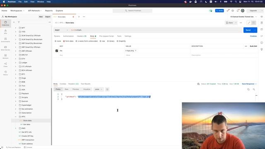Select the Get data request in IPFS
Image resolution: width=265 pixels, height=149 pixels.
[26, 125]
